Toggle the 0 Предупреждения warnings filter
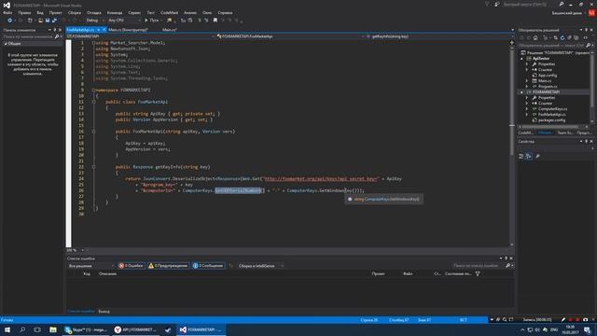This screenshot has height=336, width=597. click(x=168, y=266)
